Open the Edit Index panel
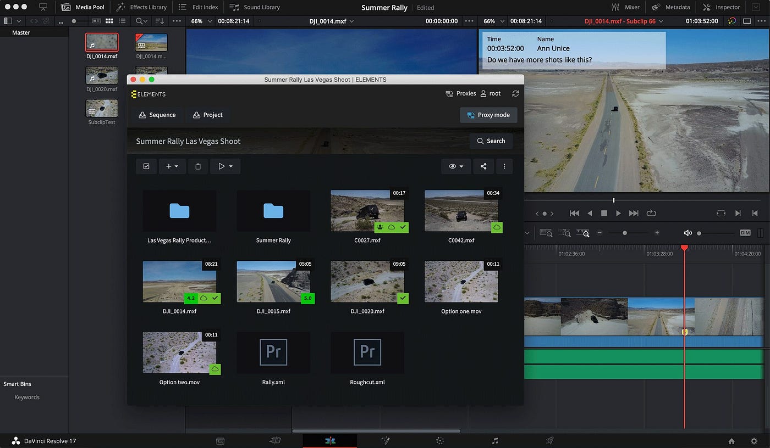The image size is (770, 448). (x=198, y=7)
